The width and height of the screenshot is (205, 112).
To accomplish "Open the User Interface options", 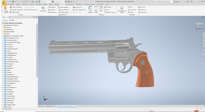I will 90,10.
